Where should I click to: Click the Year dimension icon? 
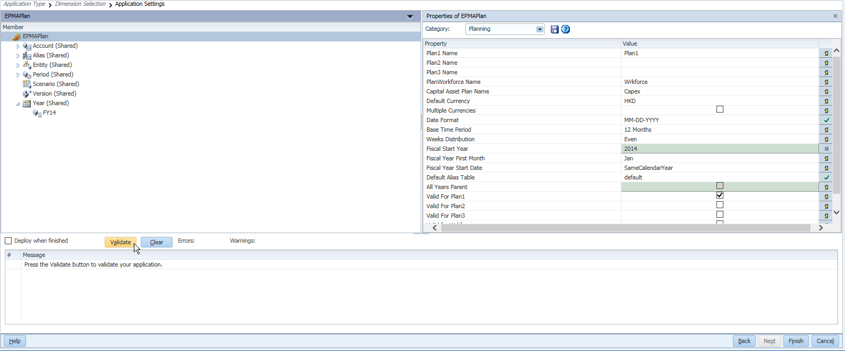[x=27, y=104]
